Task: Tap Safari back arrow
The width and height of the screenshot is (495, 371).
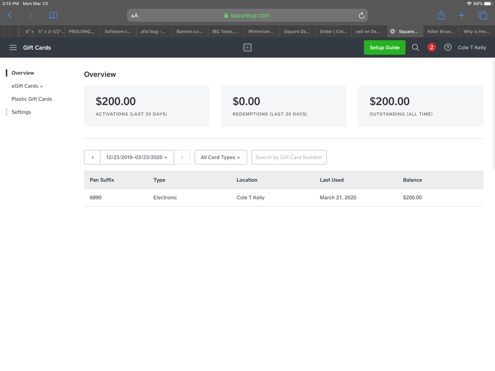Action: (10, 15)
